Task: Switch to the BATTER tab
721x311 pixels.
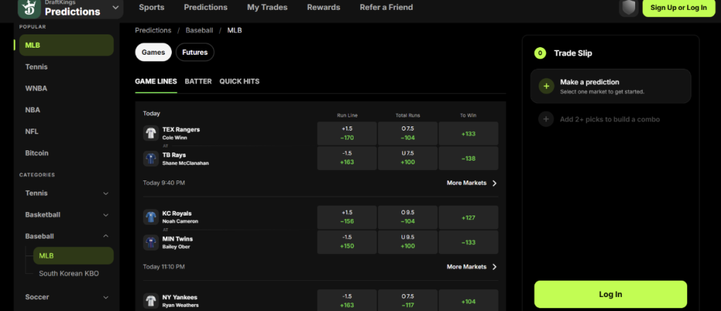Action: click(x=198, y=81)
